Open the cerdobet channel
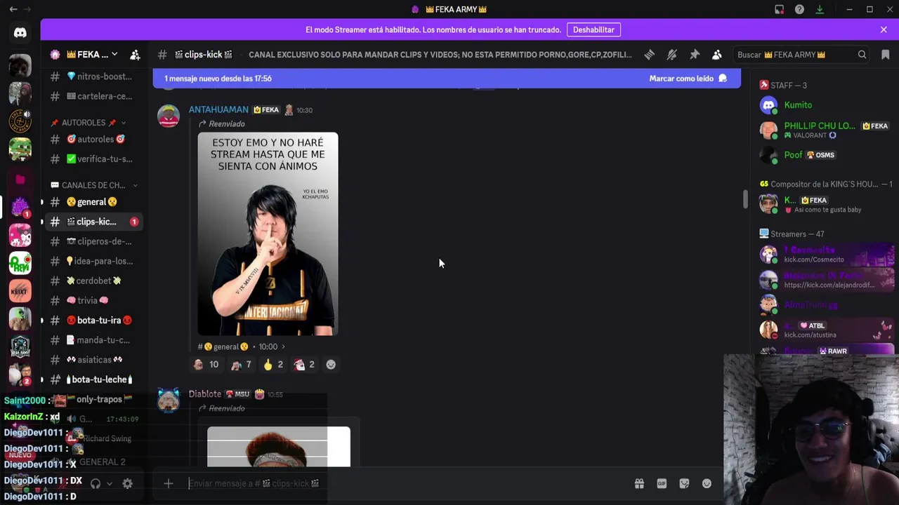Image resolution: width=899 pixels, height=505 pixels. pos(93,281)
